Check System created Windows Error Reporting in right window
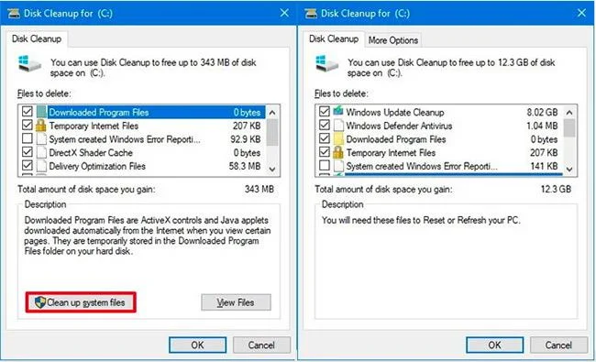The image size is (596, 362). pos(325,166)
